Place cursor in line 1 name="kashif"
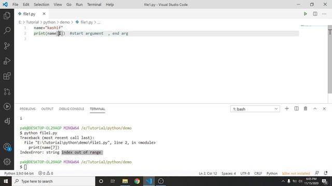Image resolution: width=332 pixels, height=186 pixels. (x=48, y=27)
